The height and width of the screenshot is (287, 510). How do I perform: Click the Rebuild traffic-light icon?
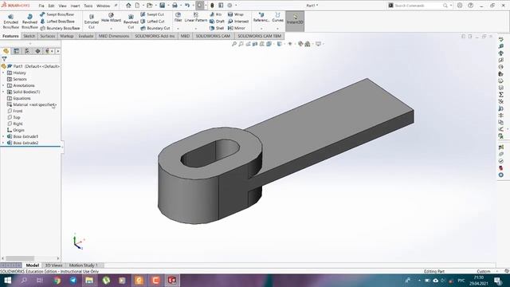[212, 6]
